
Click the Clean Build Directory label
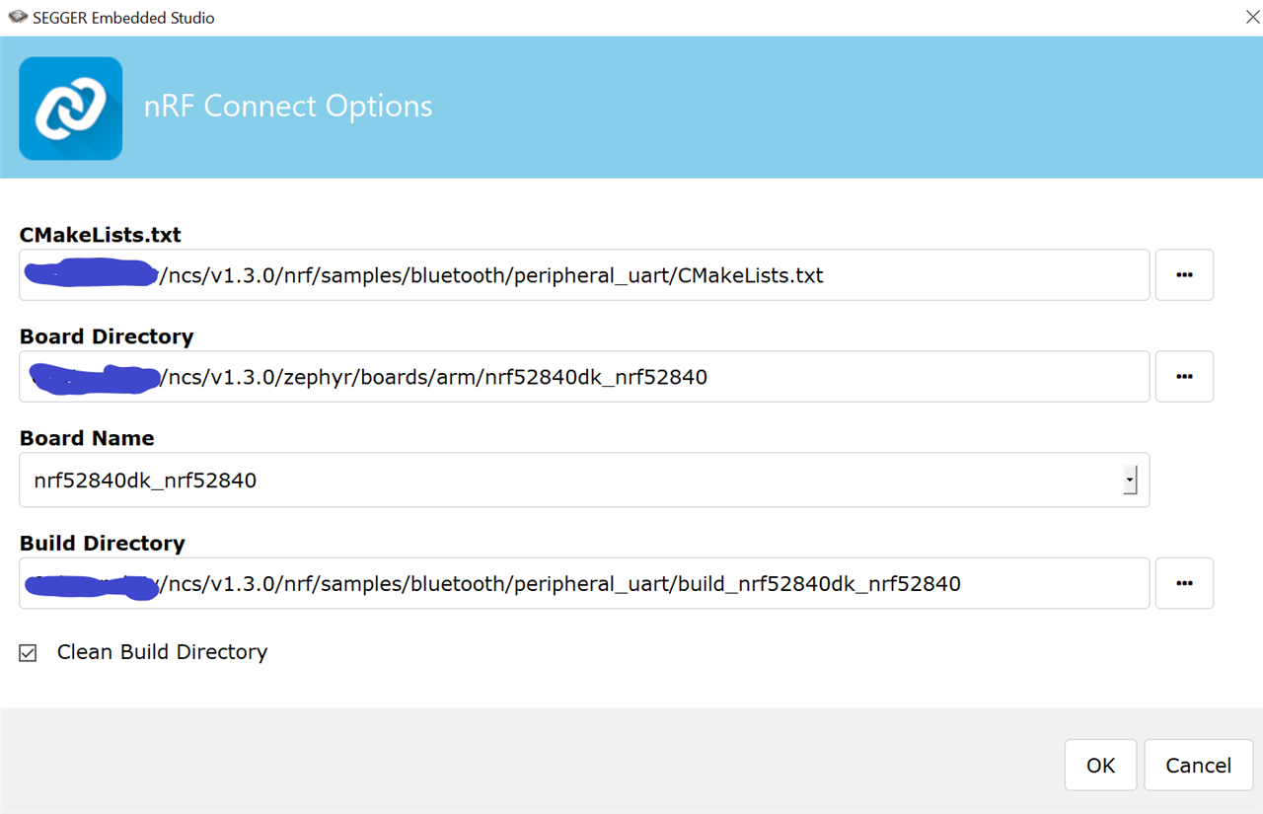(x=162, y=652)
